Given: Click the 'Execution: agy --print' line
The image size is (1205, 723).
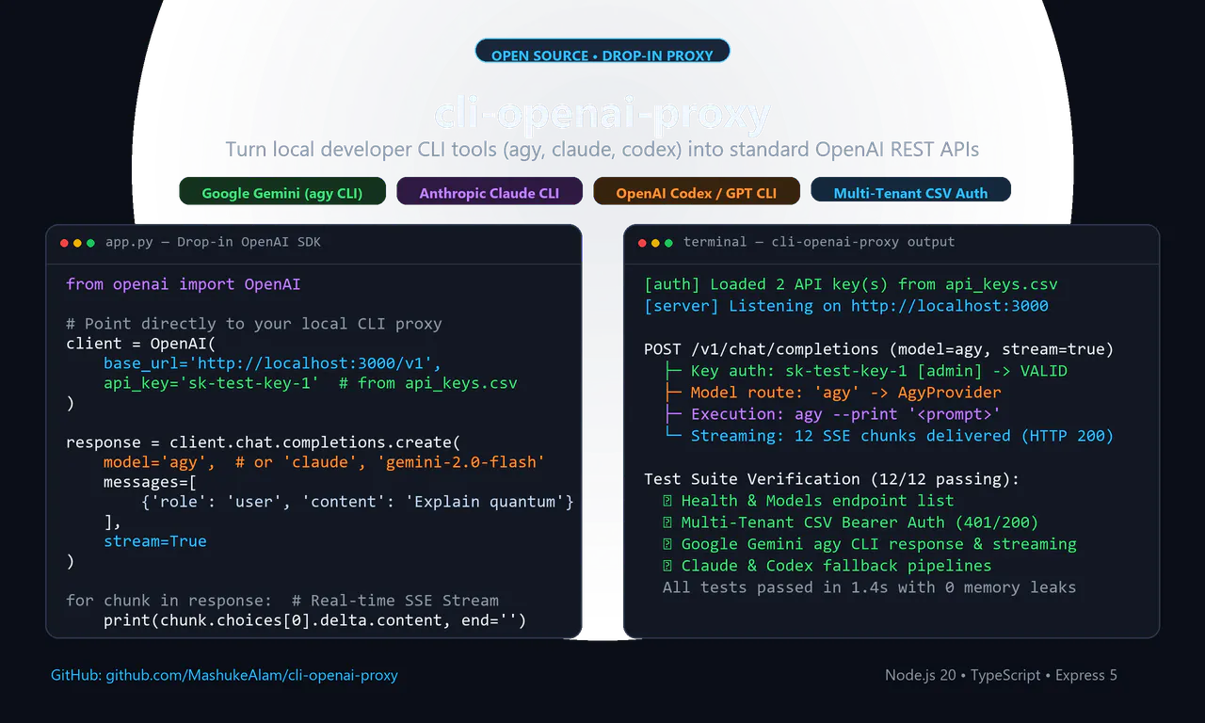Looking at the screenshot, I should [832, 414].
